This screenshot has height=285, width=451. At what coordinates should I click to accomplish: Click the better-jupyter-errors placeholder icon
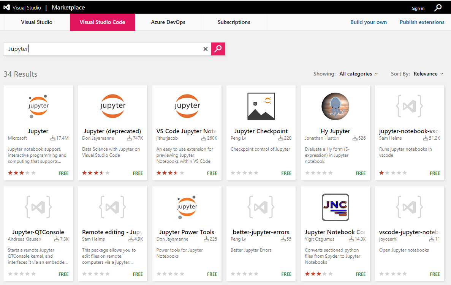pos(261,207)
